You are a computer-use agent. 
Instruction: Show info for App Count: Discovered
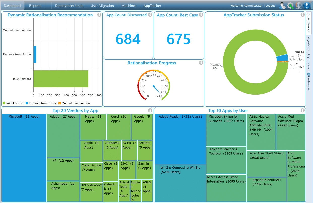(x=150, y=15)
